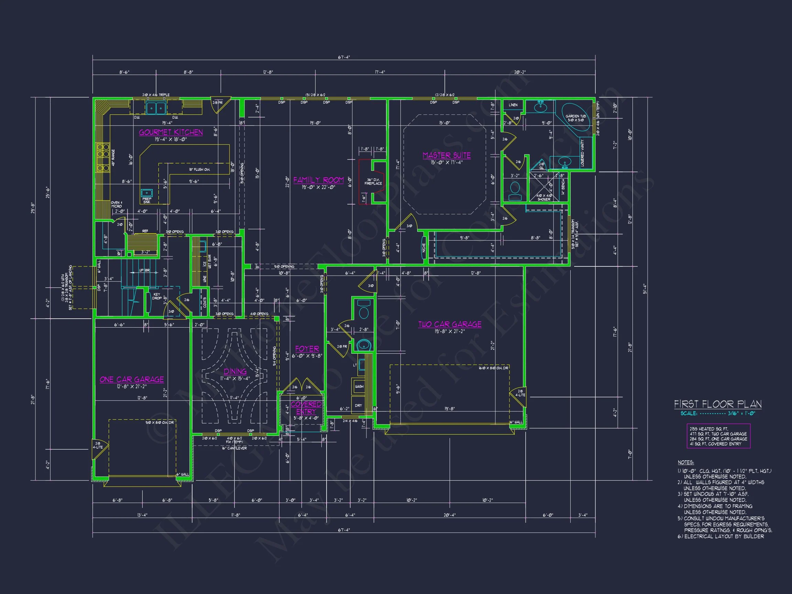This screenshot has width=792, height=594.
Task: Select the prep sink on island
Action: click(147, 193)
